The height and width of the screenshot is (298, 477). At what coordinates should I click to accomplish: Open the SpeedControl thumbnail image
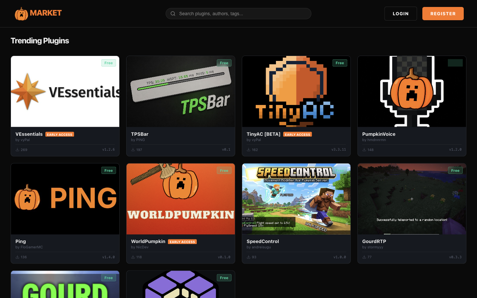pos(296,199)
